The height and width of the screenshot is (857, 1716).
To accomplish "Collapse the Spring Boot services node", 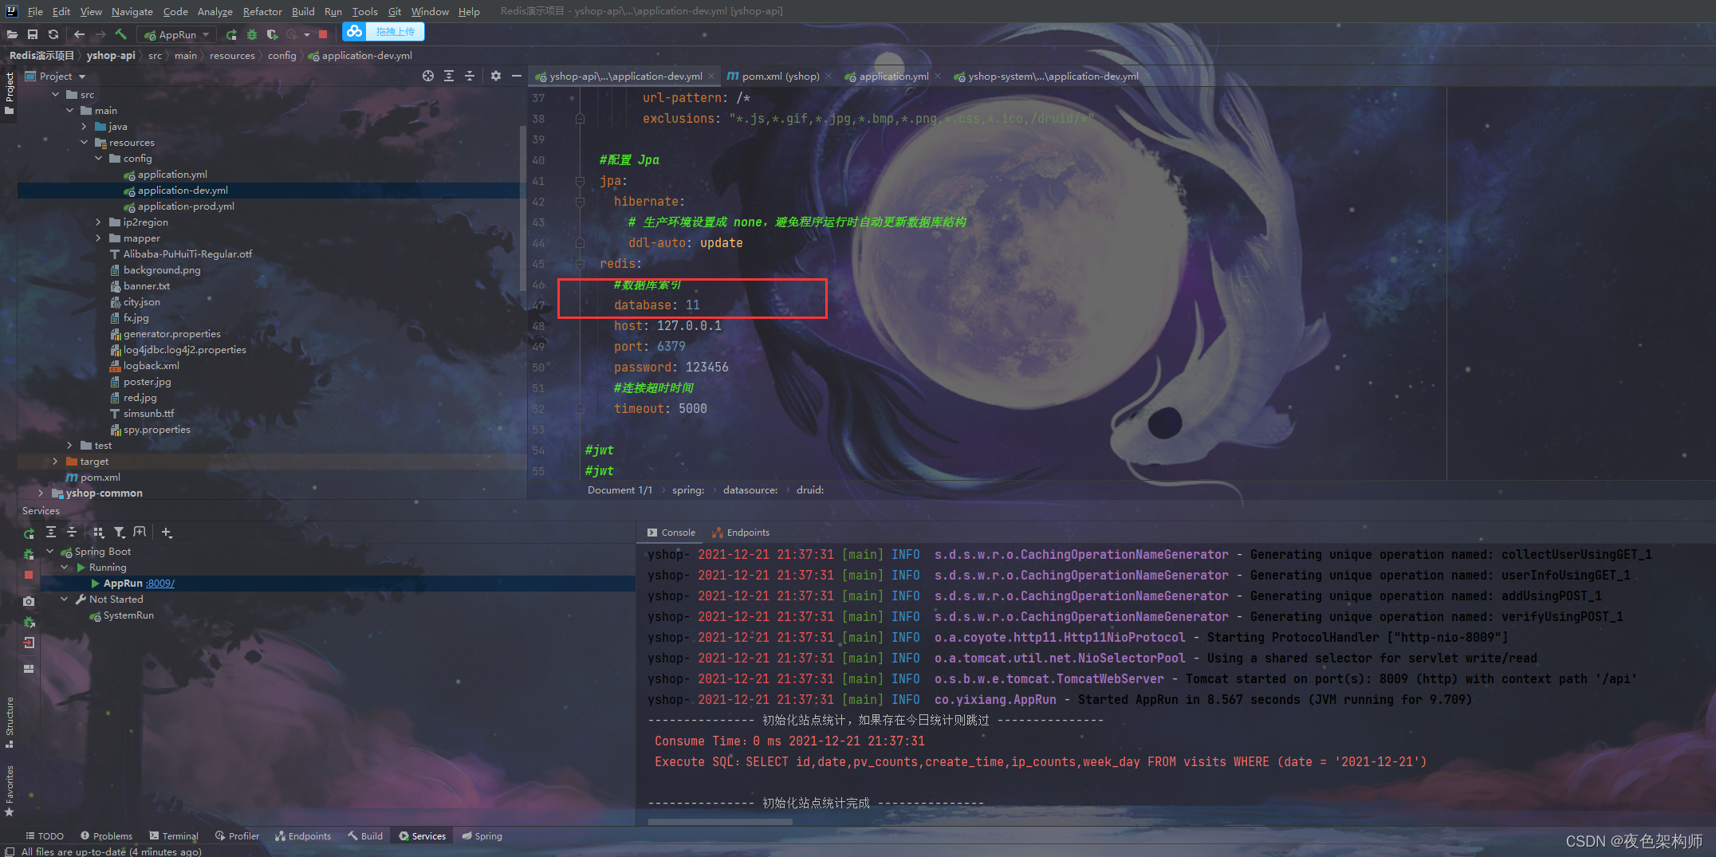I will coord(50,551).
